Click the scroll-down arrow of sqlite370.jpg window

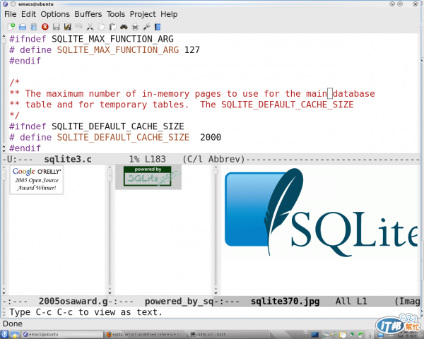tap(216, 293)
